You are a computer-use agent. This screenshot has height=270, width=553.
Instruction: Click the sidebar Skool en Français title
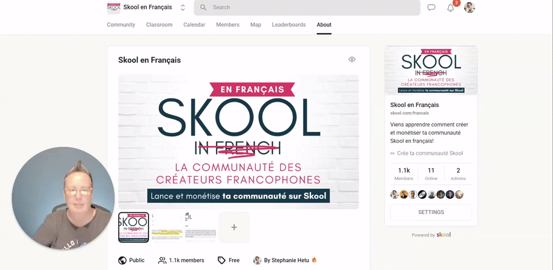coord(414,105)
